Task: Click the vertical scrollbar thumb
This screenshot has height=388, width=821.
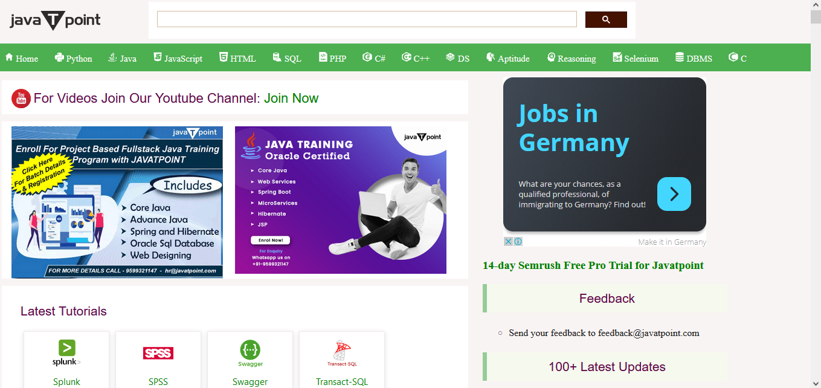Action: tap(816, 16)
